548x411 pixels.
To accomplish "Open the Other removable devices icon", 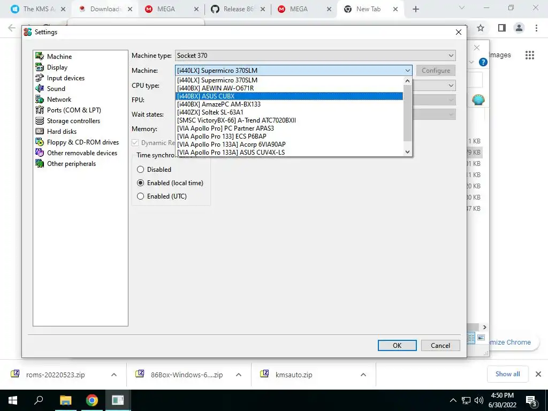I will [40, 153].
